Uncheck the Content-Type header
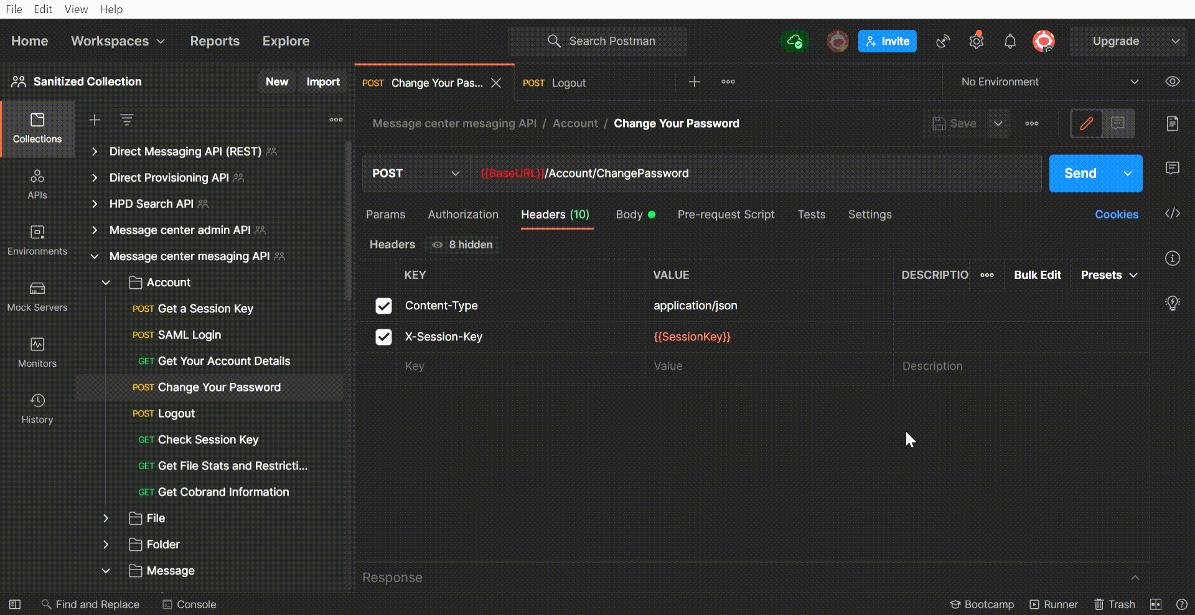 [x=383, y=306]
